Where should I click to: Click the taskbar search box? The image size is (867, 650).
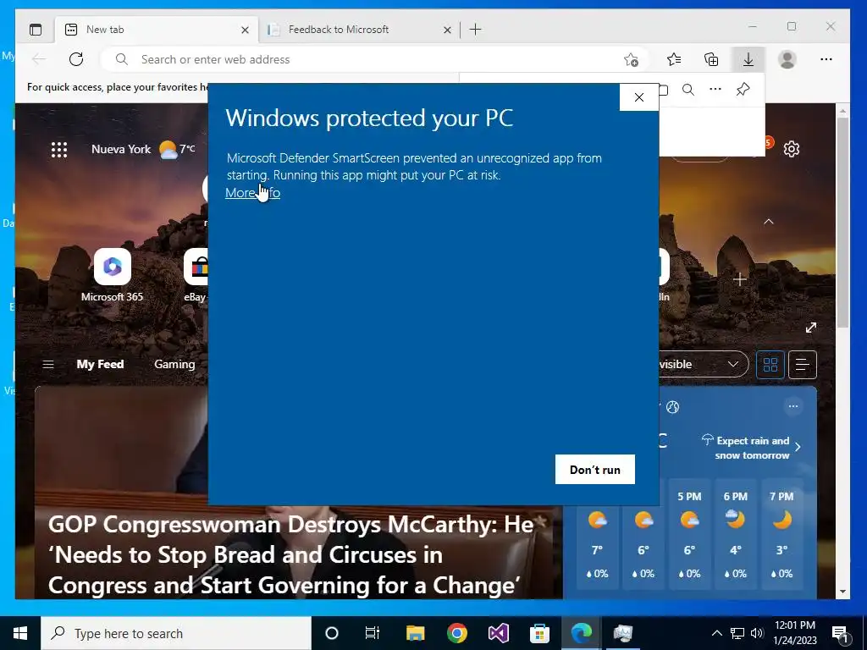click(176, 633)
